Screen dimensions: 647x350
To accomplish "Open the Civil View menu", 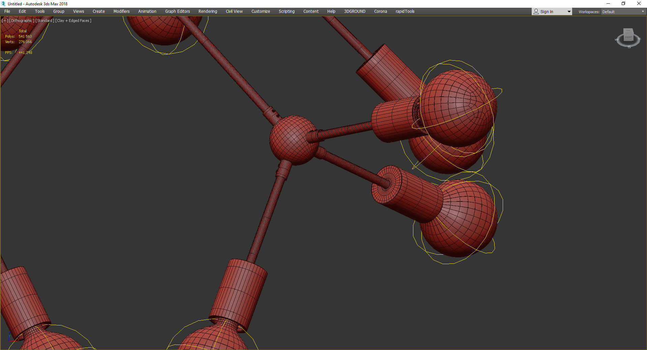I will (x=234, y=11).
